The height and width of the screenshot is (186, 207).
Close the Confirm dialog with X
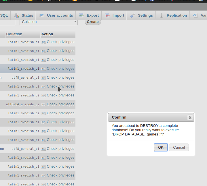pyautogui.click(x=190, y=117)
